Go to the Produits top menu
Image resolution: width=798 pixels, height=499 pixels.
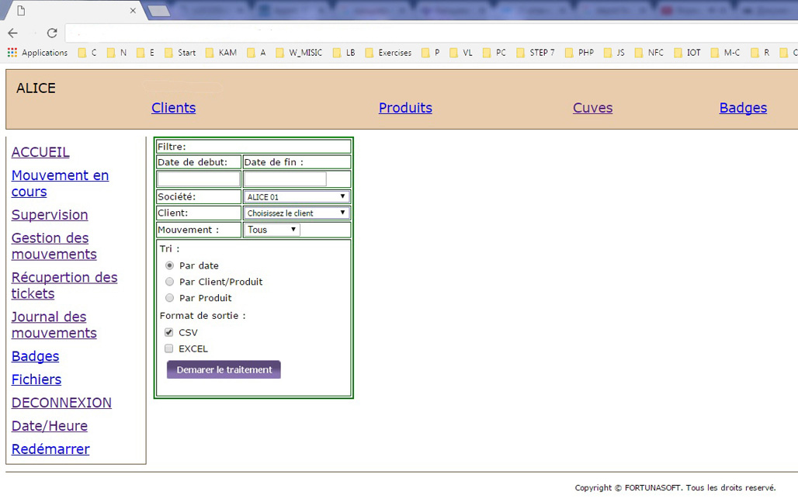pos(405,108)
